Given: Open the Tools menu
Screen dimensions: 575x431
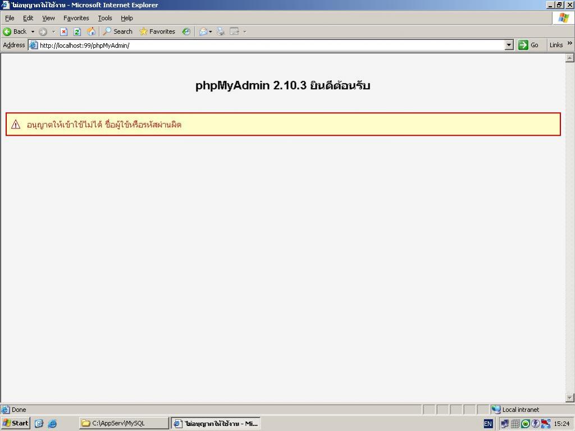Looking at the screenshot, I should [x=105, y=18].
